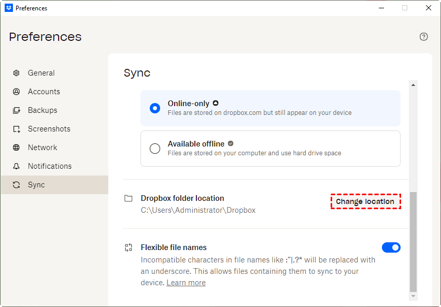Click the vertical scrollbar thumb

pos(413,242)
